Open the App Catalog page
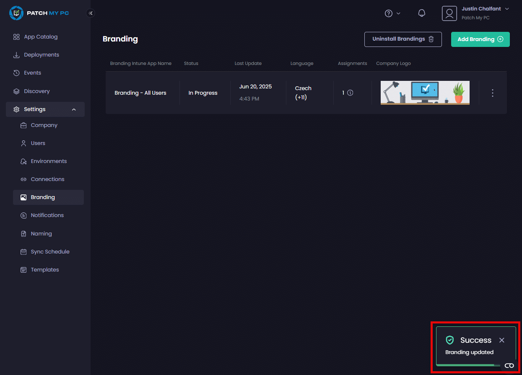Image resolution: width=522 pixels, height=375 pixels. point(41,37)
